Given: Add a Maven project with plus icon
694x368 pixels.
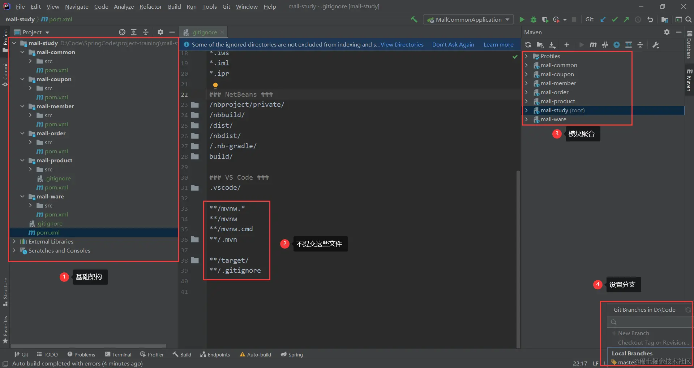Looking at the screenshot, I should [x=567, y=45].
